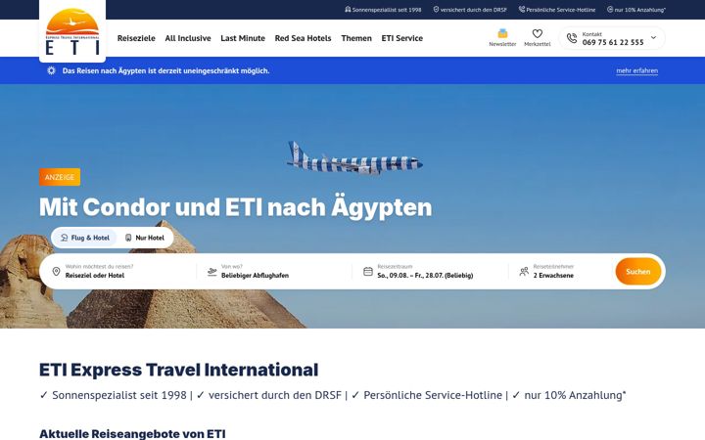The height and width of the screenshot is (440, 705).
Task: Click the ANZEIGE badge
Action: (x=60, y=177)
